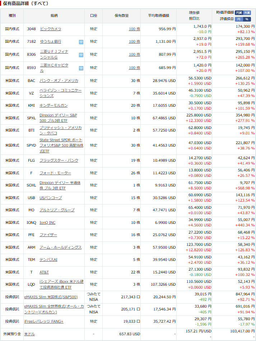The image size is (256, 341).
Task: Open the ビックカメラ stock link
Action: 50,29
